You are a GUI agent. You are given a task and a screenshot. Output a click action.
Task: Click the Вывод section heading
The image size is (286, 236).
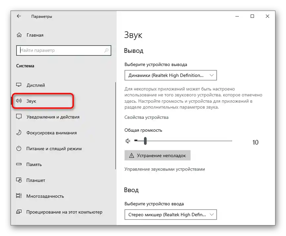133,51
